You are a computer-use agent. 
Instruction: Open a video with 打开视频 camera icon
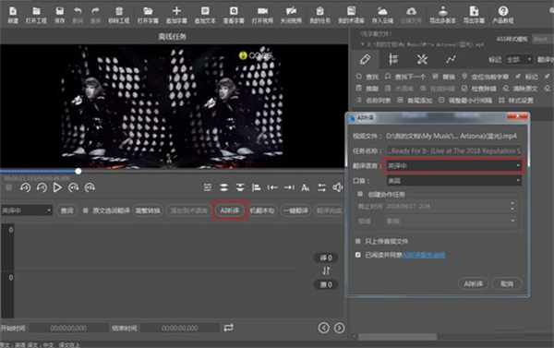pos(262,15)
